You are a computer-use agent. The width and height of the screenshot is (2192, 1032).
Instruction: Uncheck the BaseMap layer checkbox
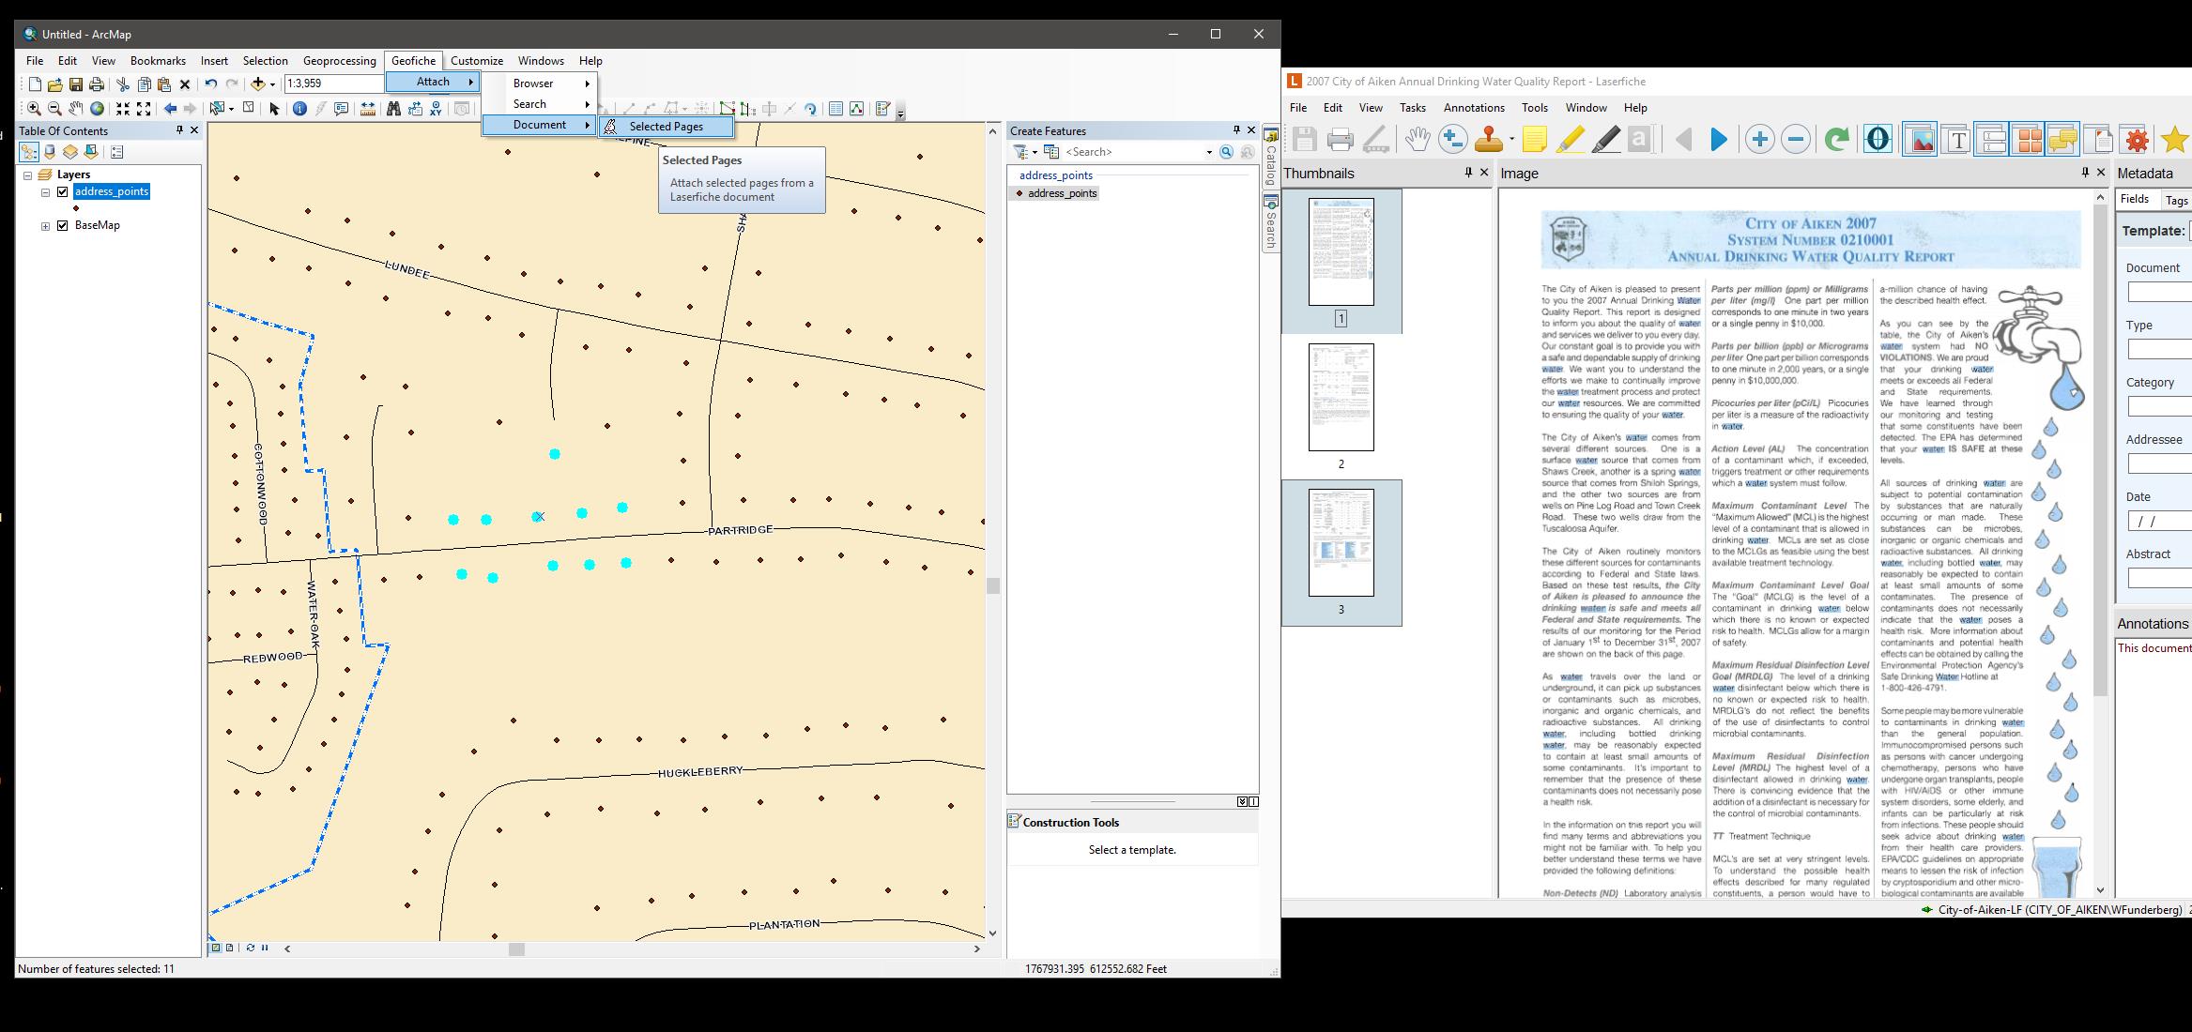pyautogui.click(x=63, y=225)
